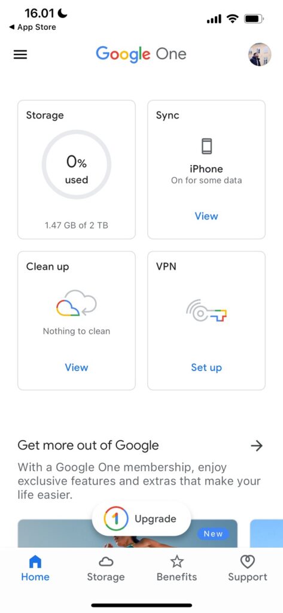
Task: Switch to the Home tab
Action: tap(35, 569)
